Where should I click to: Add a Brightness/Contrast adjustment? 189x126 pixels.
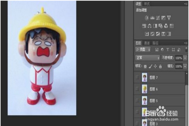pyautogui.click(x=146, y=18)
